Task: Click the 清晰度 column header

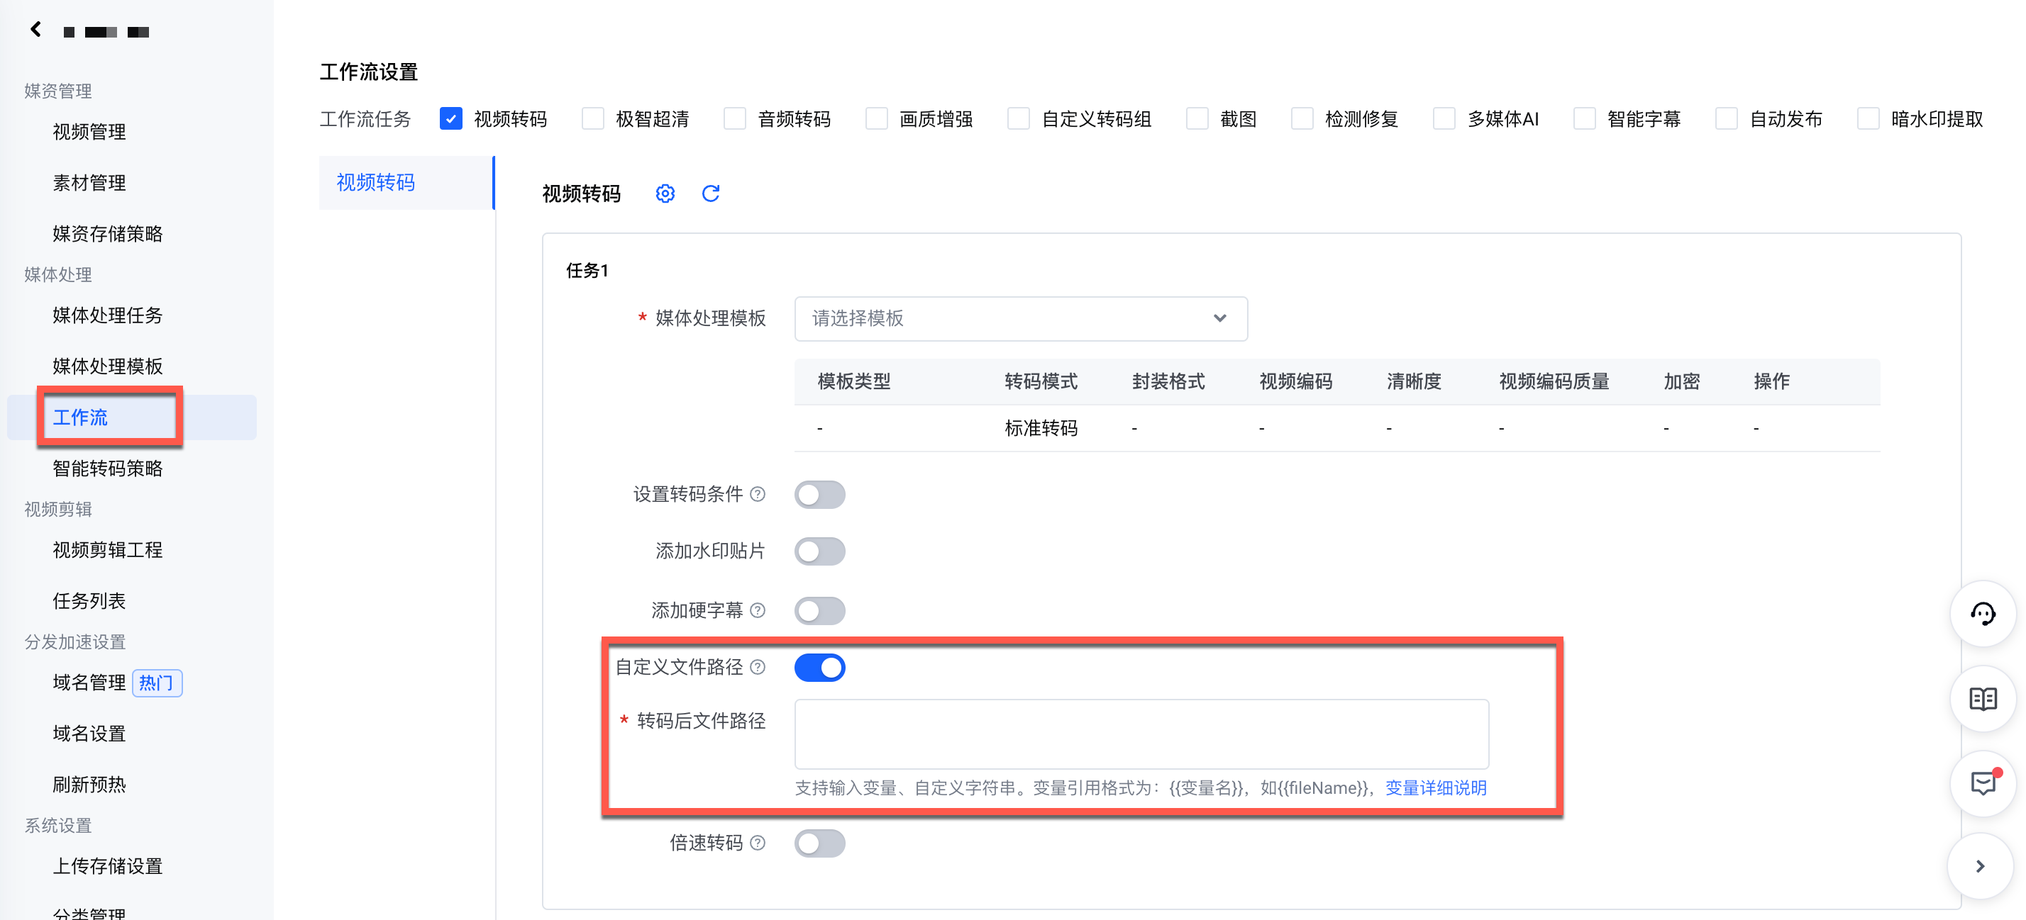Action: [1414, 382]
